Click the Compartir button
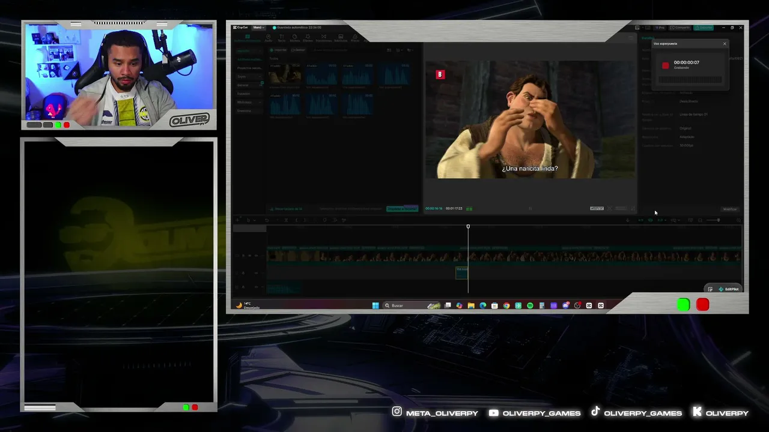Image resolution: width=769 pixels, height=432 pixels. point(681,28)
